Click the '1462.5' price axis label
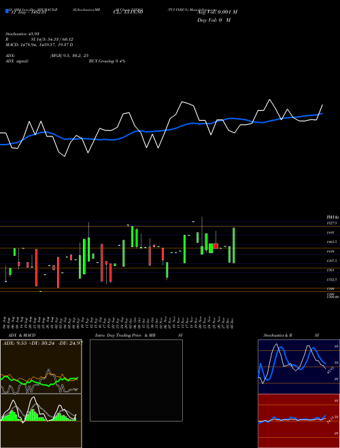This screenshot has width=340, height=448. (x=332, y=242)
